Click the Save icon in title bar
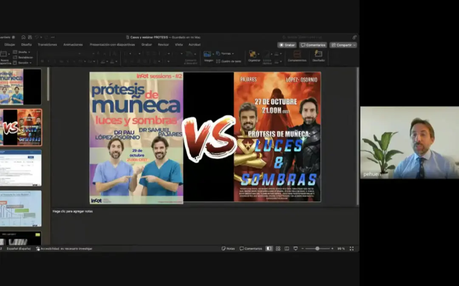459x286 pixels. coord(29,37)
